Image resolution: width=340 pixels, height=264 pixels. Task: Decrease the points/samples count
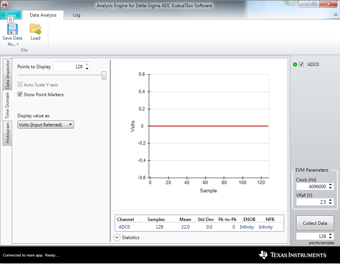point(330,238)
